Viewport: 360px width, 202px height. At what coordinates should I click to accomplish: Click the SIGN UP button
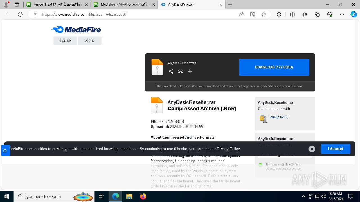pyautogui.click(x=65, y=41)
